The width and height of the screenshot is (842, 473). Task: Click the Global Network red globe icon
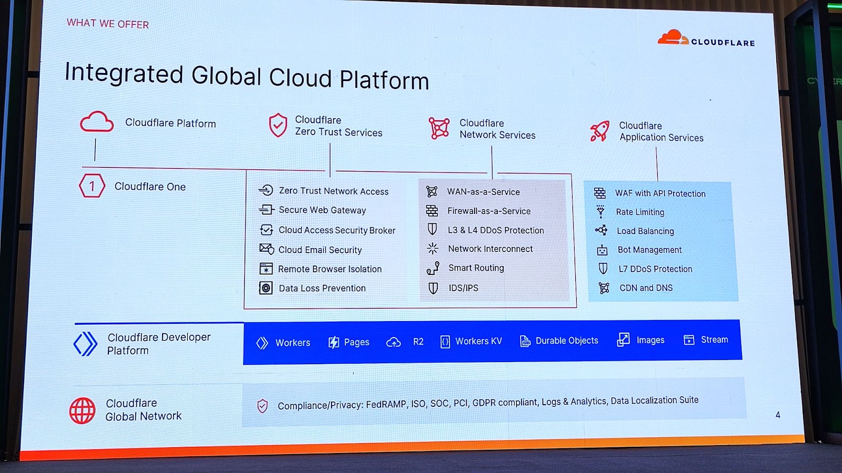[x=83, y=410]
